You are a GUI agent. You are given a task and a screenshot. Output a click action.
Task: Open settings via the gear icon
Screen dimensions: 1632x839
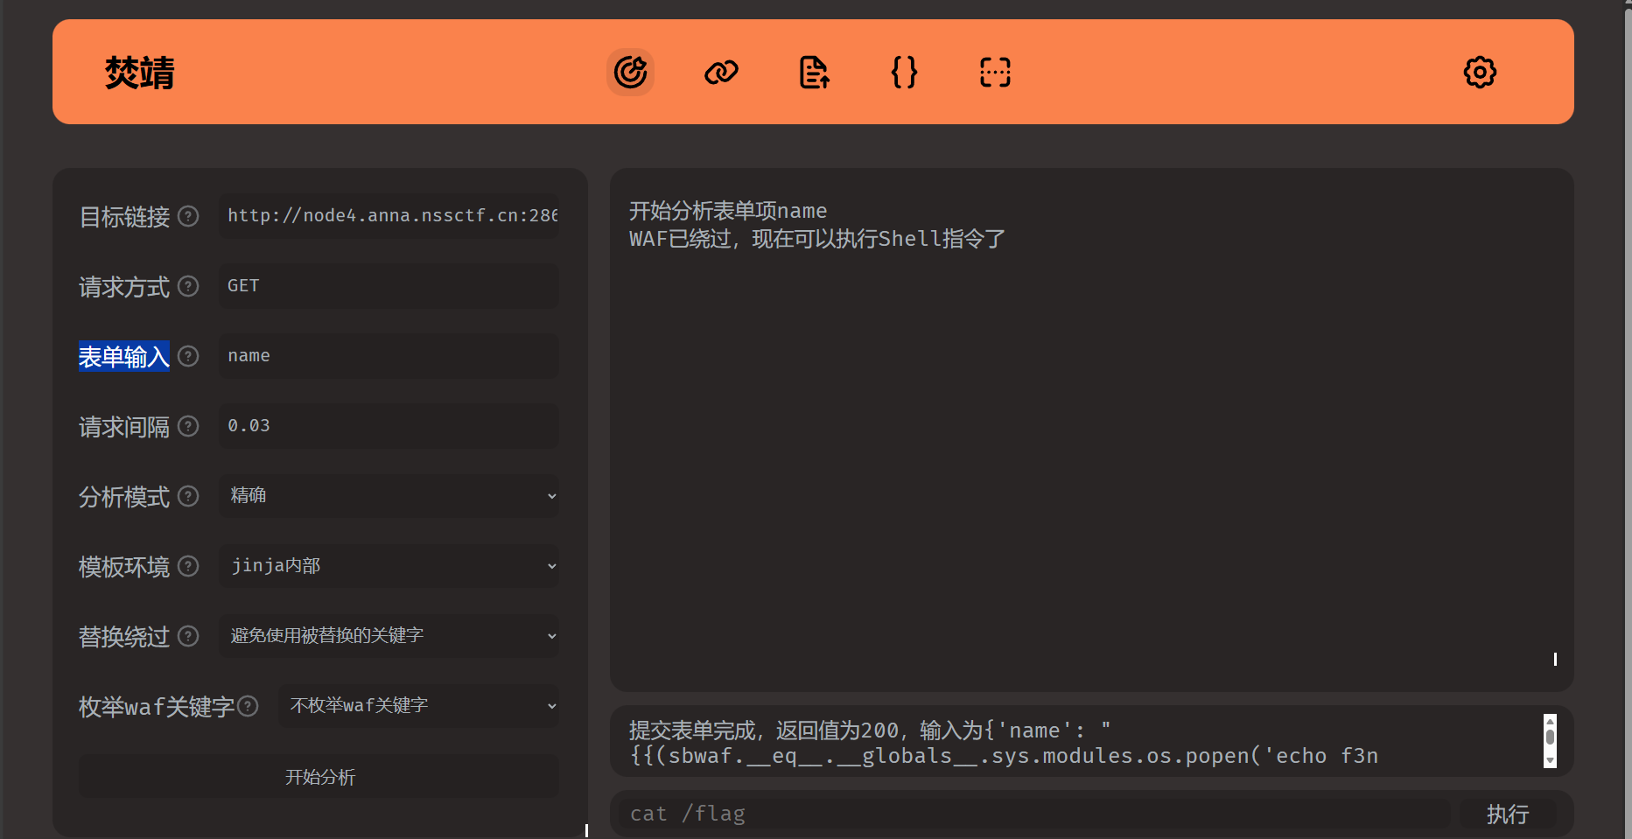[1480, 72]
